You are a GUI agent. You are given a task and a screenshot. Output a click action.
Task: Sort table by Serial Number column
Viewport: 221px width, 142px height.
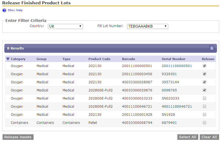coord(173,59)
